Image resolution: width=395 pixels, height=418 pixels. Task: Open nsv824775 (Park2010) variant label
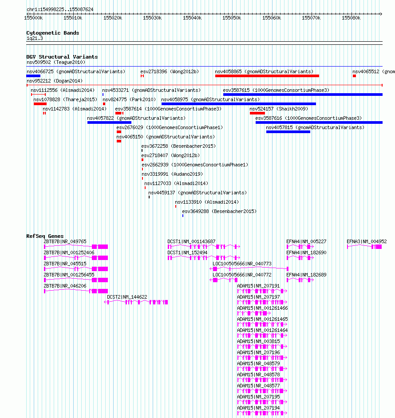tap(129, 100)
